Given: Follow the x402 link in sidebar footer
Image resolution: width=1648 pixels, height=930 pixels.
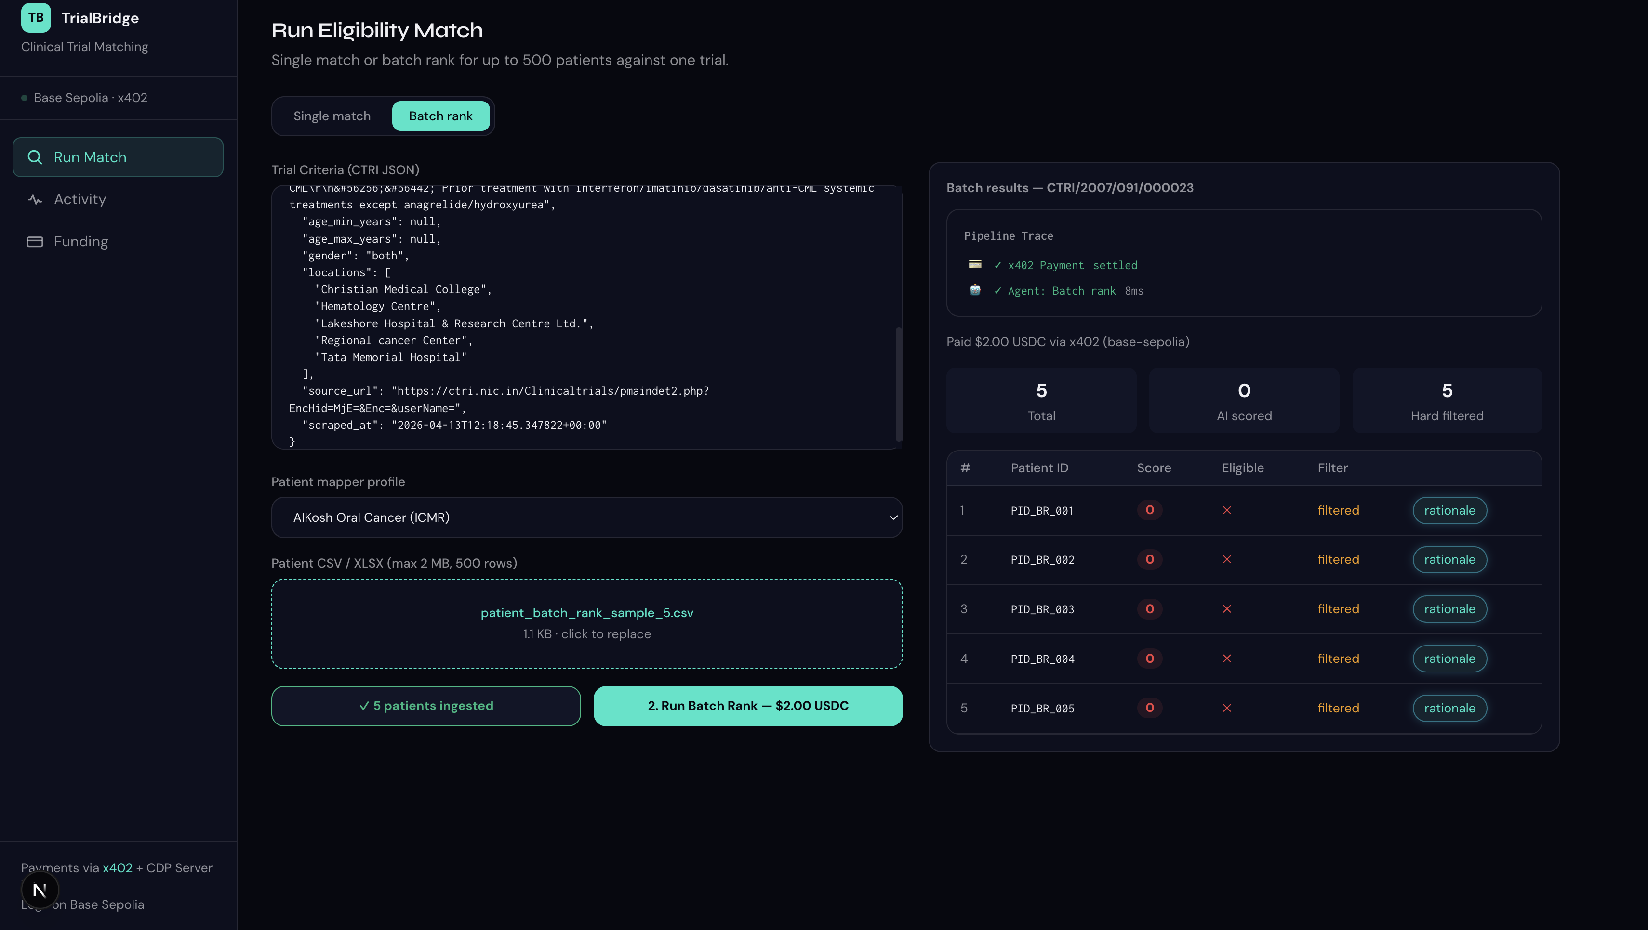Looking at the screenshot, I should [x=117, y=867].
